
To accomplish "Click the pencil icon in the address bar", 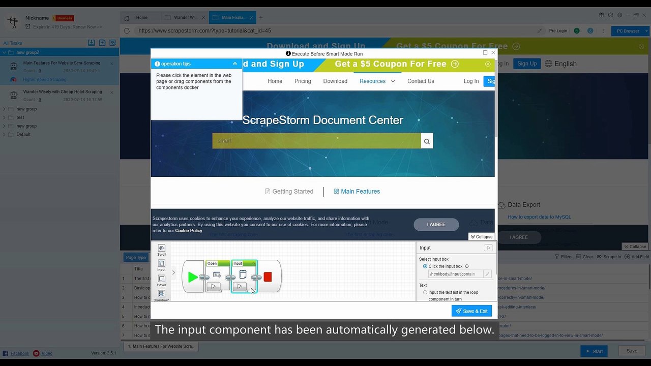I will click(540, 31).
